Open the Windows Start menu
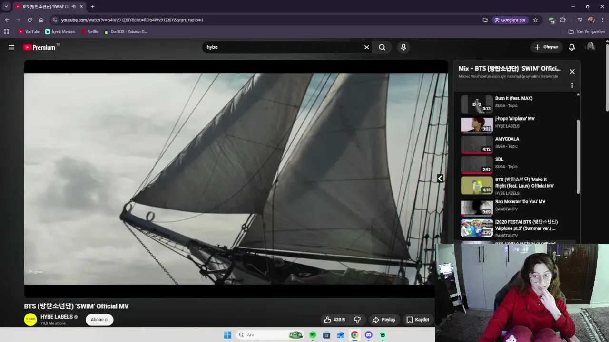This screenshot has width=609, height=342. pyautogui.click(x=227, y=335)
